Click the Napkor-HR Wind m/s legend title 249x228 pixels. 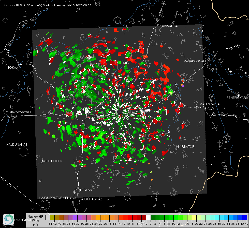tap(35, 220)
